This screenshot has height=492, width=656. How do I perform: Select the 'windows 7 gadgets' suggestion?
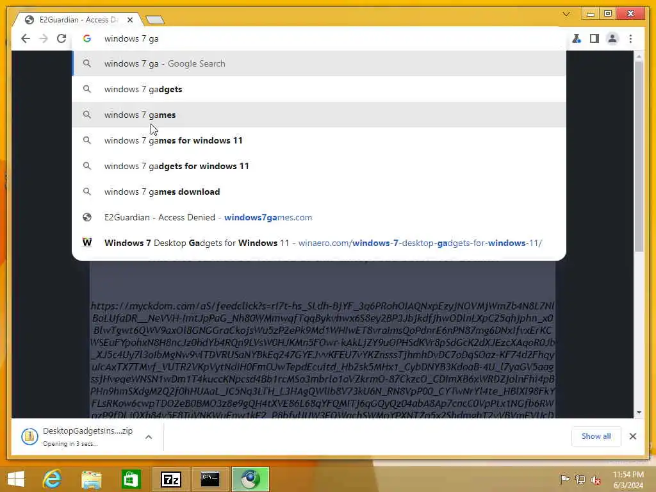[319, 89]
